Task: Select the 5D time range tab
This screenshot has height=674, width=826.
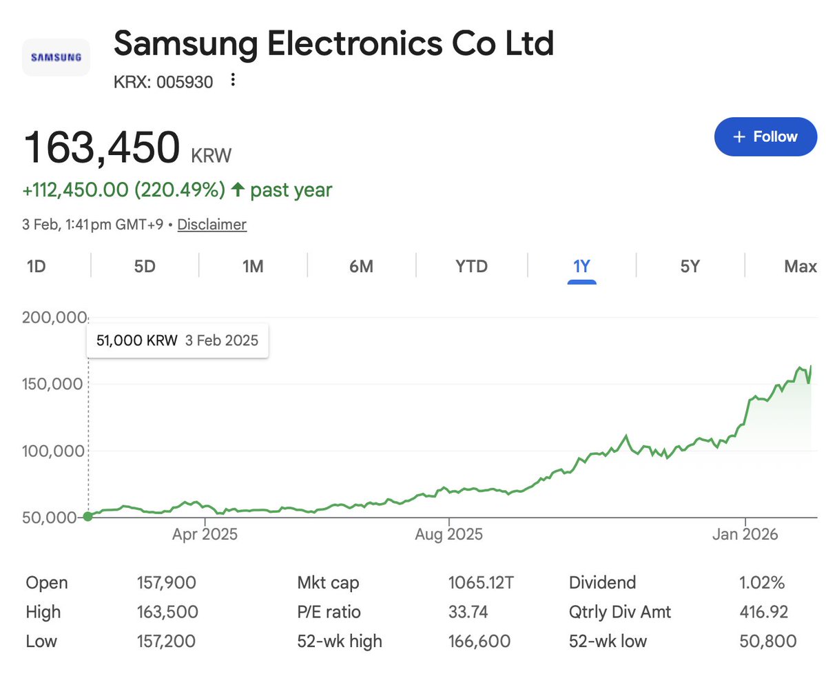Action: coord(145,266)
